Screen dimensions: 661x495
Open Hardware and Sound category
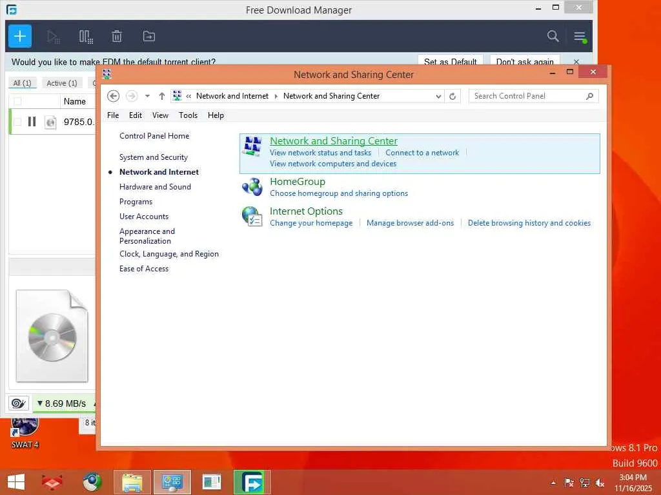pyautogui.click(x=155, y=186)
